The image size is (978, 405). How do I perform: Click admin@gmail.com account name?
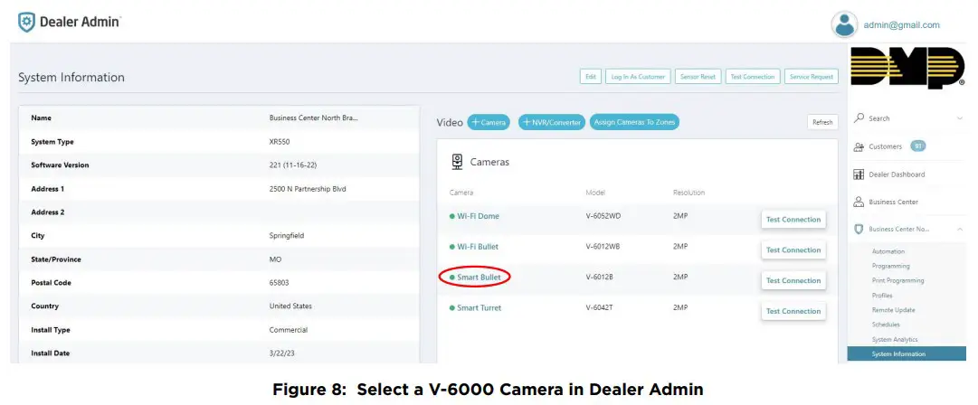901,25
